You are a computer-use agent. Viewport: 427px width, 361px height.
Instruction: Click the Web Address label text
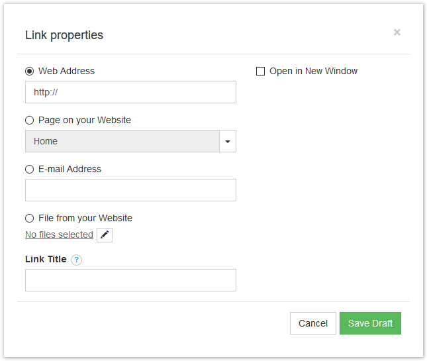click(x=66, y=71)
